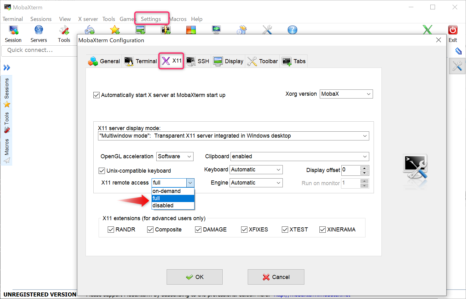466x299 pixels.
Task: Open the Tools vertical sidebar tab
Action: coord(7,122)
